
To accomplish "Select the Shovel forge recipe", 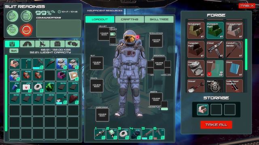I will point(196,86).
